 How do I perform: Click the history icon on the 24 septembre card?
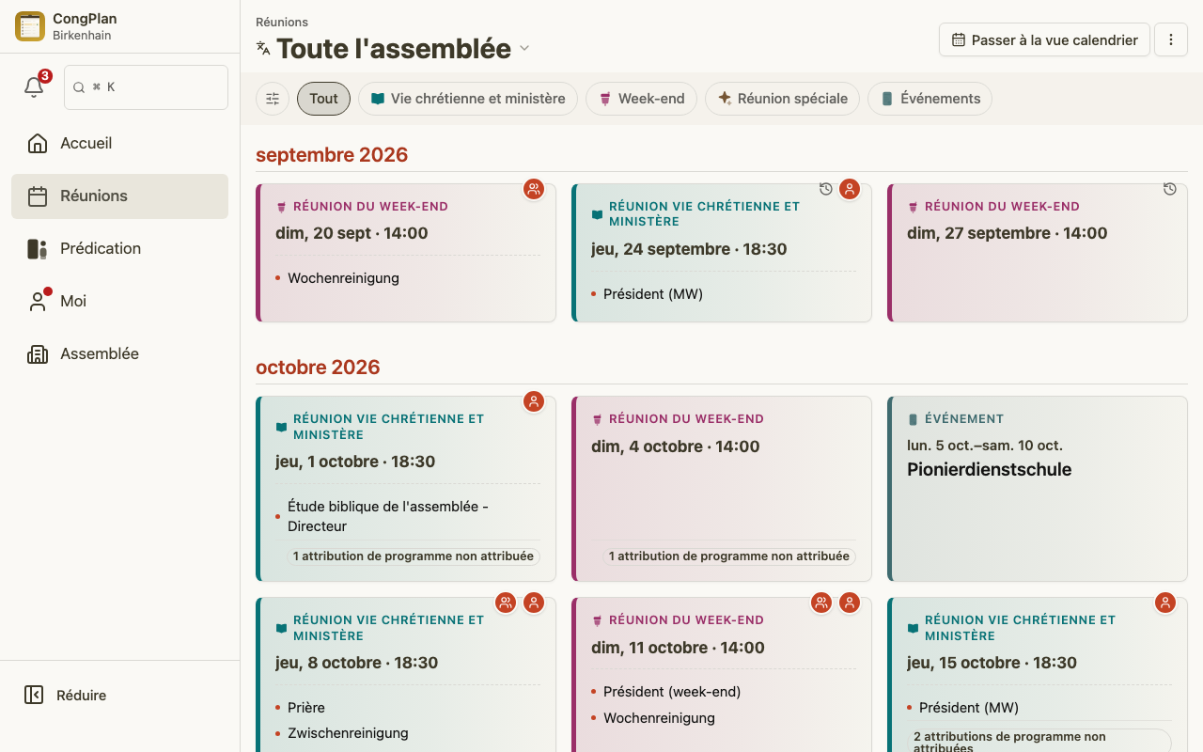825,189
